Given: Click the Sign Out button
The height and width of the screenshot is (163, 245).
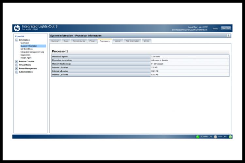Looking at the screenshot, I should click(226, 28).
